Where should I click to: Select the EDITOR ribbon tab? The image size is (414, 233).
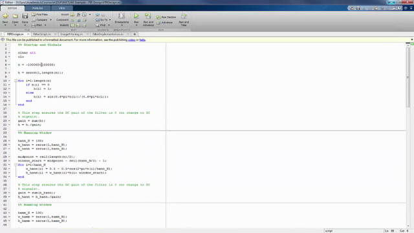tap(12, 8)
